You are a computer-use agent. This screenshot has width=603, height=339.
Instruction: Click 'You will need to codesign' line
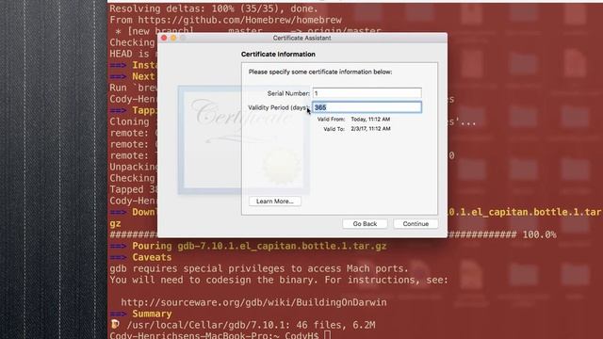(x=279, y=280)
